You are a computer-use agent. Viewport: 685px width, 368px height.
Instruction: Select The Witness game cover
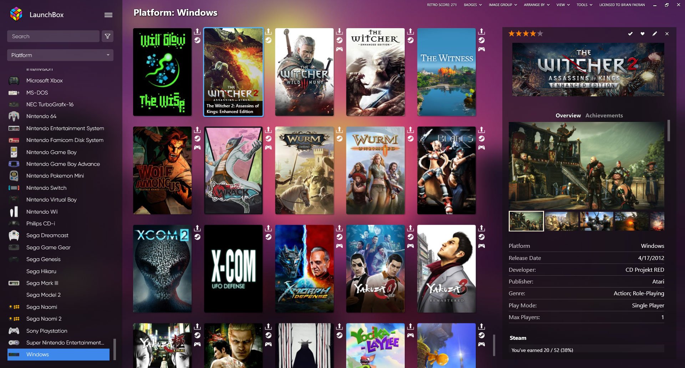446,72
